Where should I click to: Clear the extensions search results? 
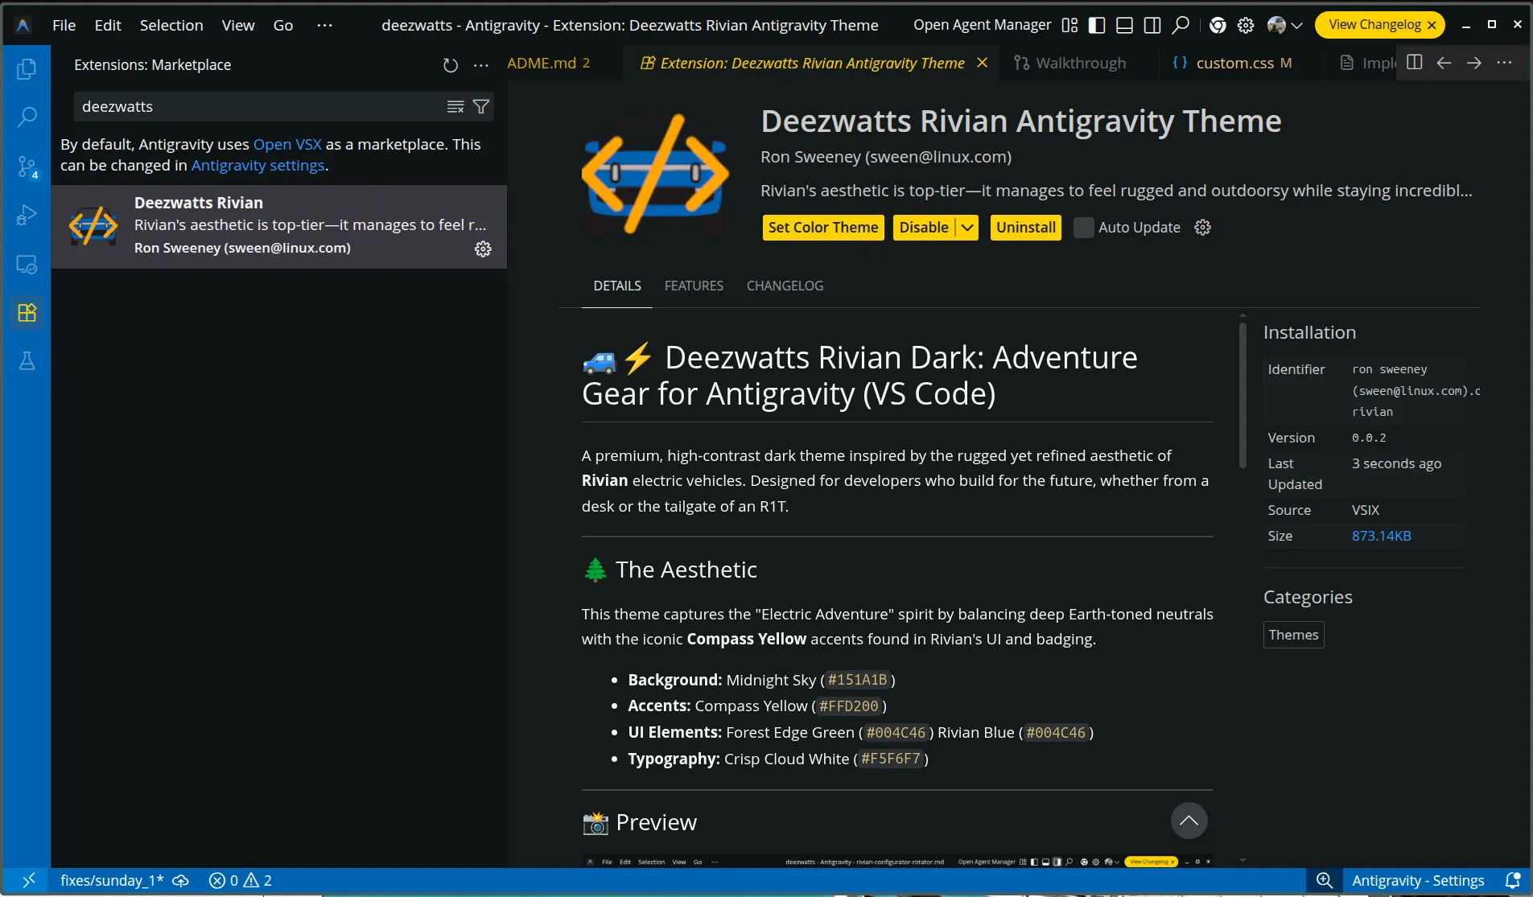tap(455, 107)
